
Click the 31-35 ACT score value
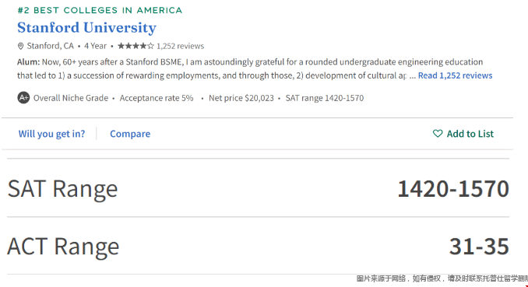click(x=479, y=247)
